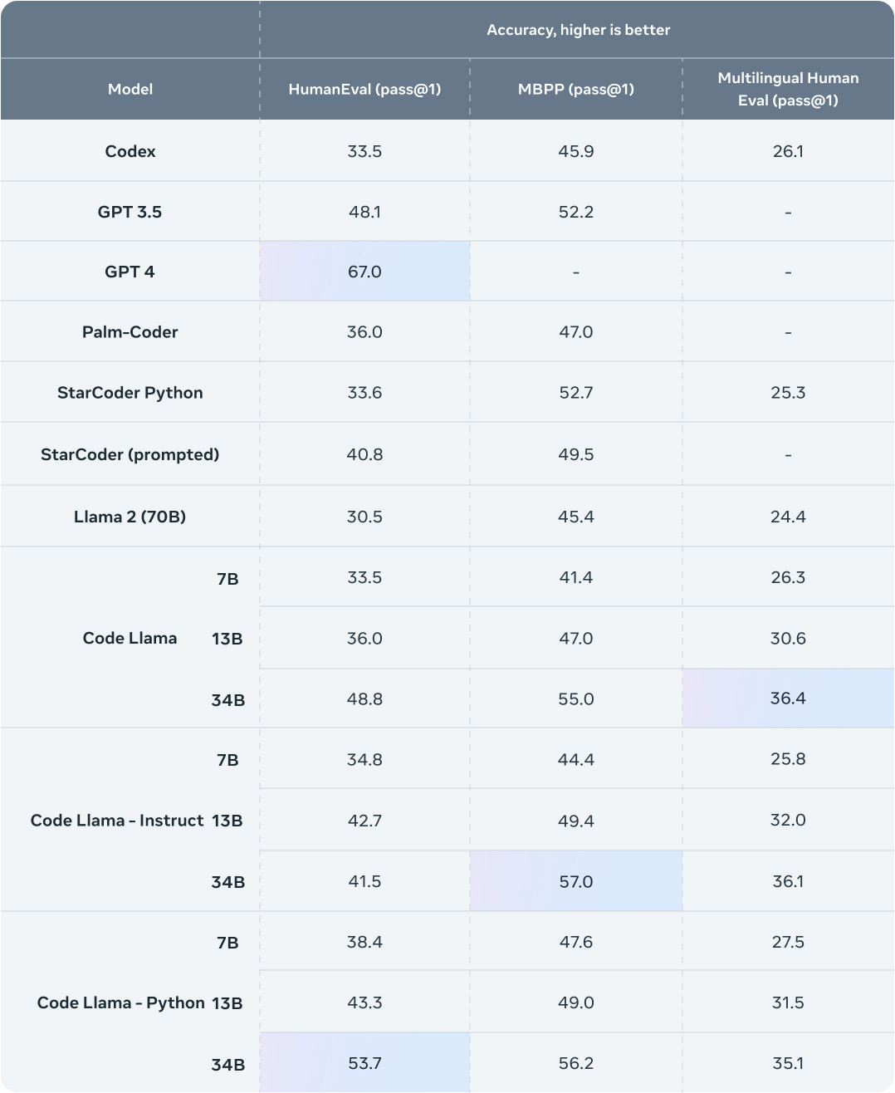Click the Palm-Coder row label
This screenshot has height=1093, width=895.
tap(130, 332)
